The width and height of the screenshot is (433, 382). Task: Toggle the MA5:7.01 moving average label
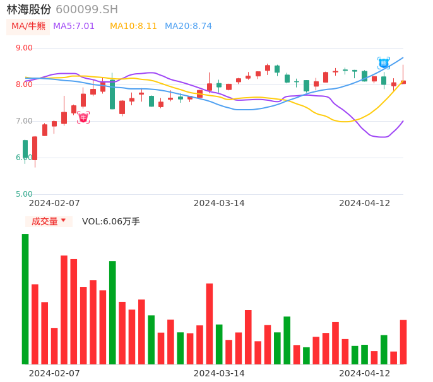[x=74, y=26]
